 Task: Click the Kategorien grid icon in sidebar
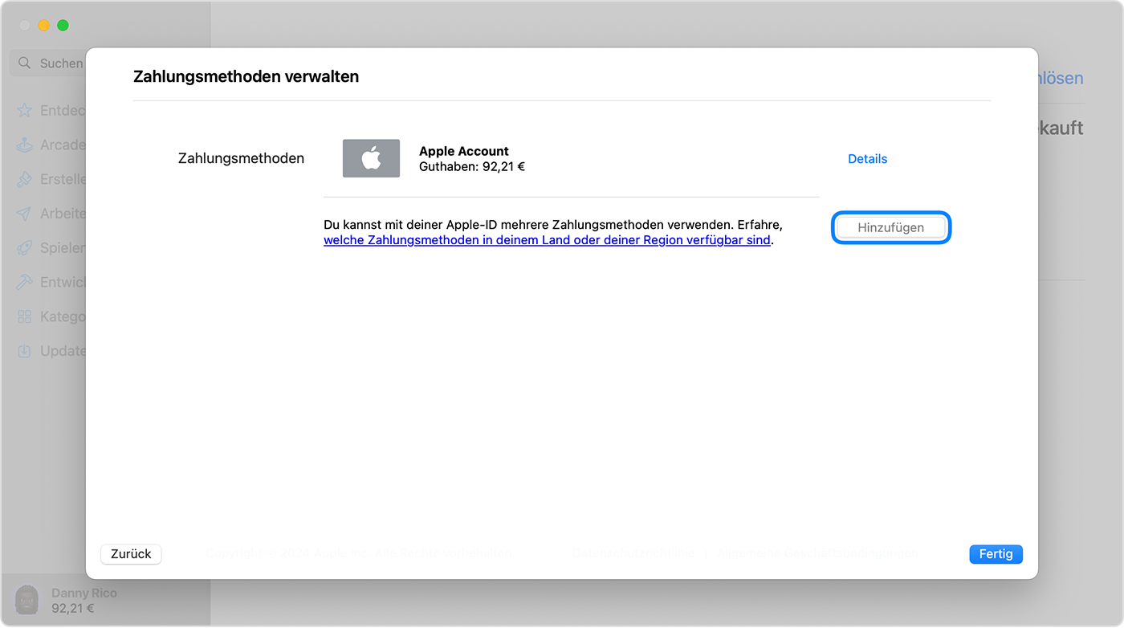pos(25,317)
